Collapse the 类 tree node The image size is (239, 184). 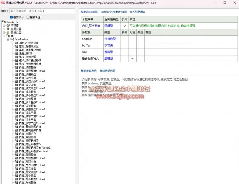coord(4,36)
